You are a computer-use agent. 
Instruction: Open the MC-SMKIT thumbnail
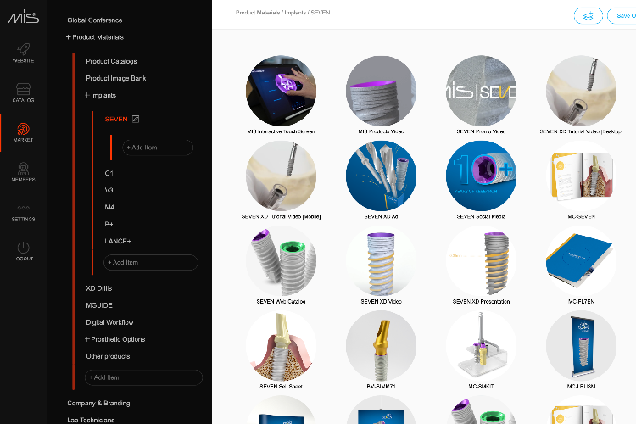point(481,346)
